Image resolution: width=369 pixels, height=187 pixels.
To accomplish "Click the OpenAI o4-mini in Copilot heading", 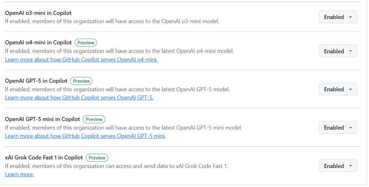I will (x=38, y=42).
